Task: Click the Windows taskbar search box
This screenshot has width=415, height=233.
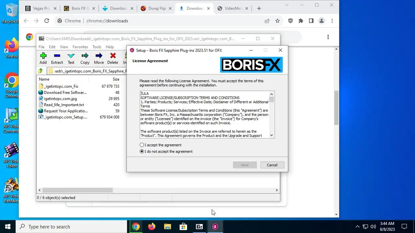Action: [71, 227]
